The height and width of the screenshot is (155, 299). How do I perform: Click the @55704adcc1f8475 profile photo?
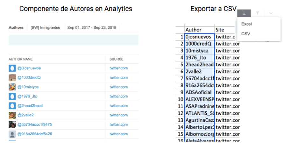12,124
